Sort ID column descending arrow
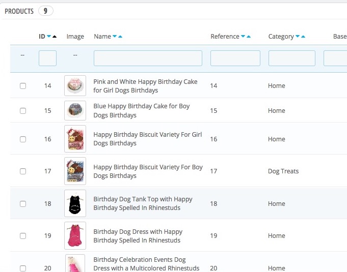This screenshot has height=272, width=347. [x=49, y=37]
